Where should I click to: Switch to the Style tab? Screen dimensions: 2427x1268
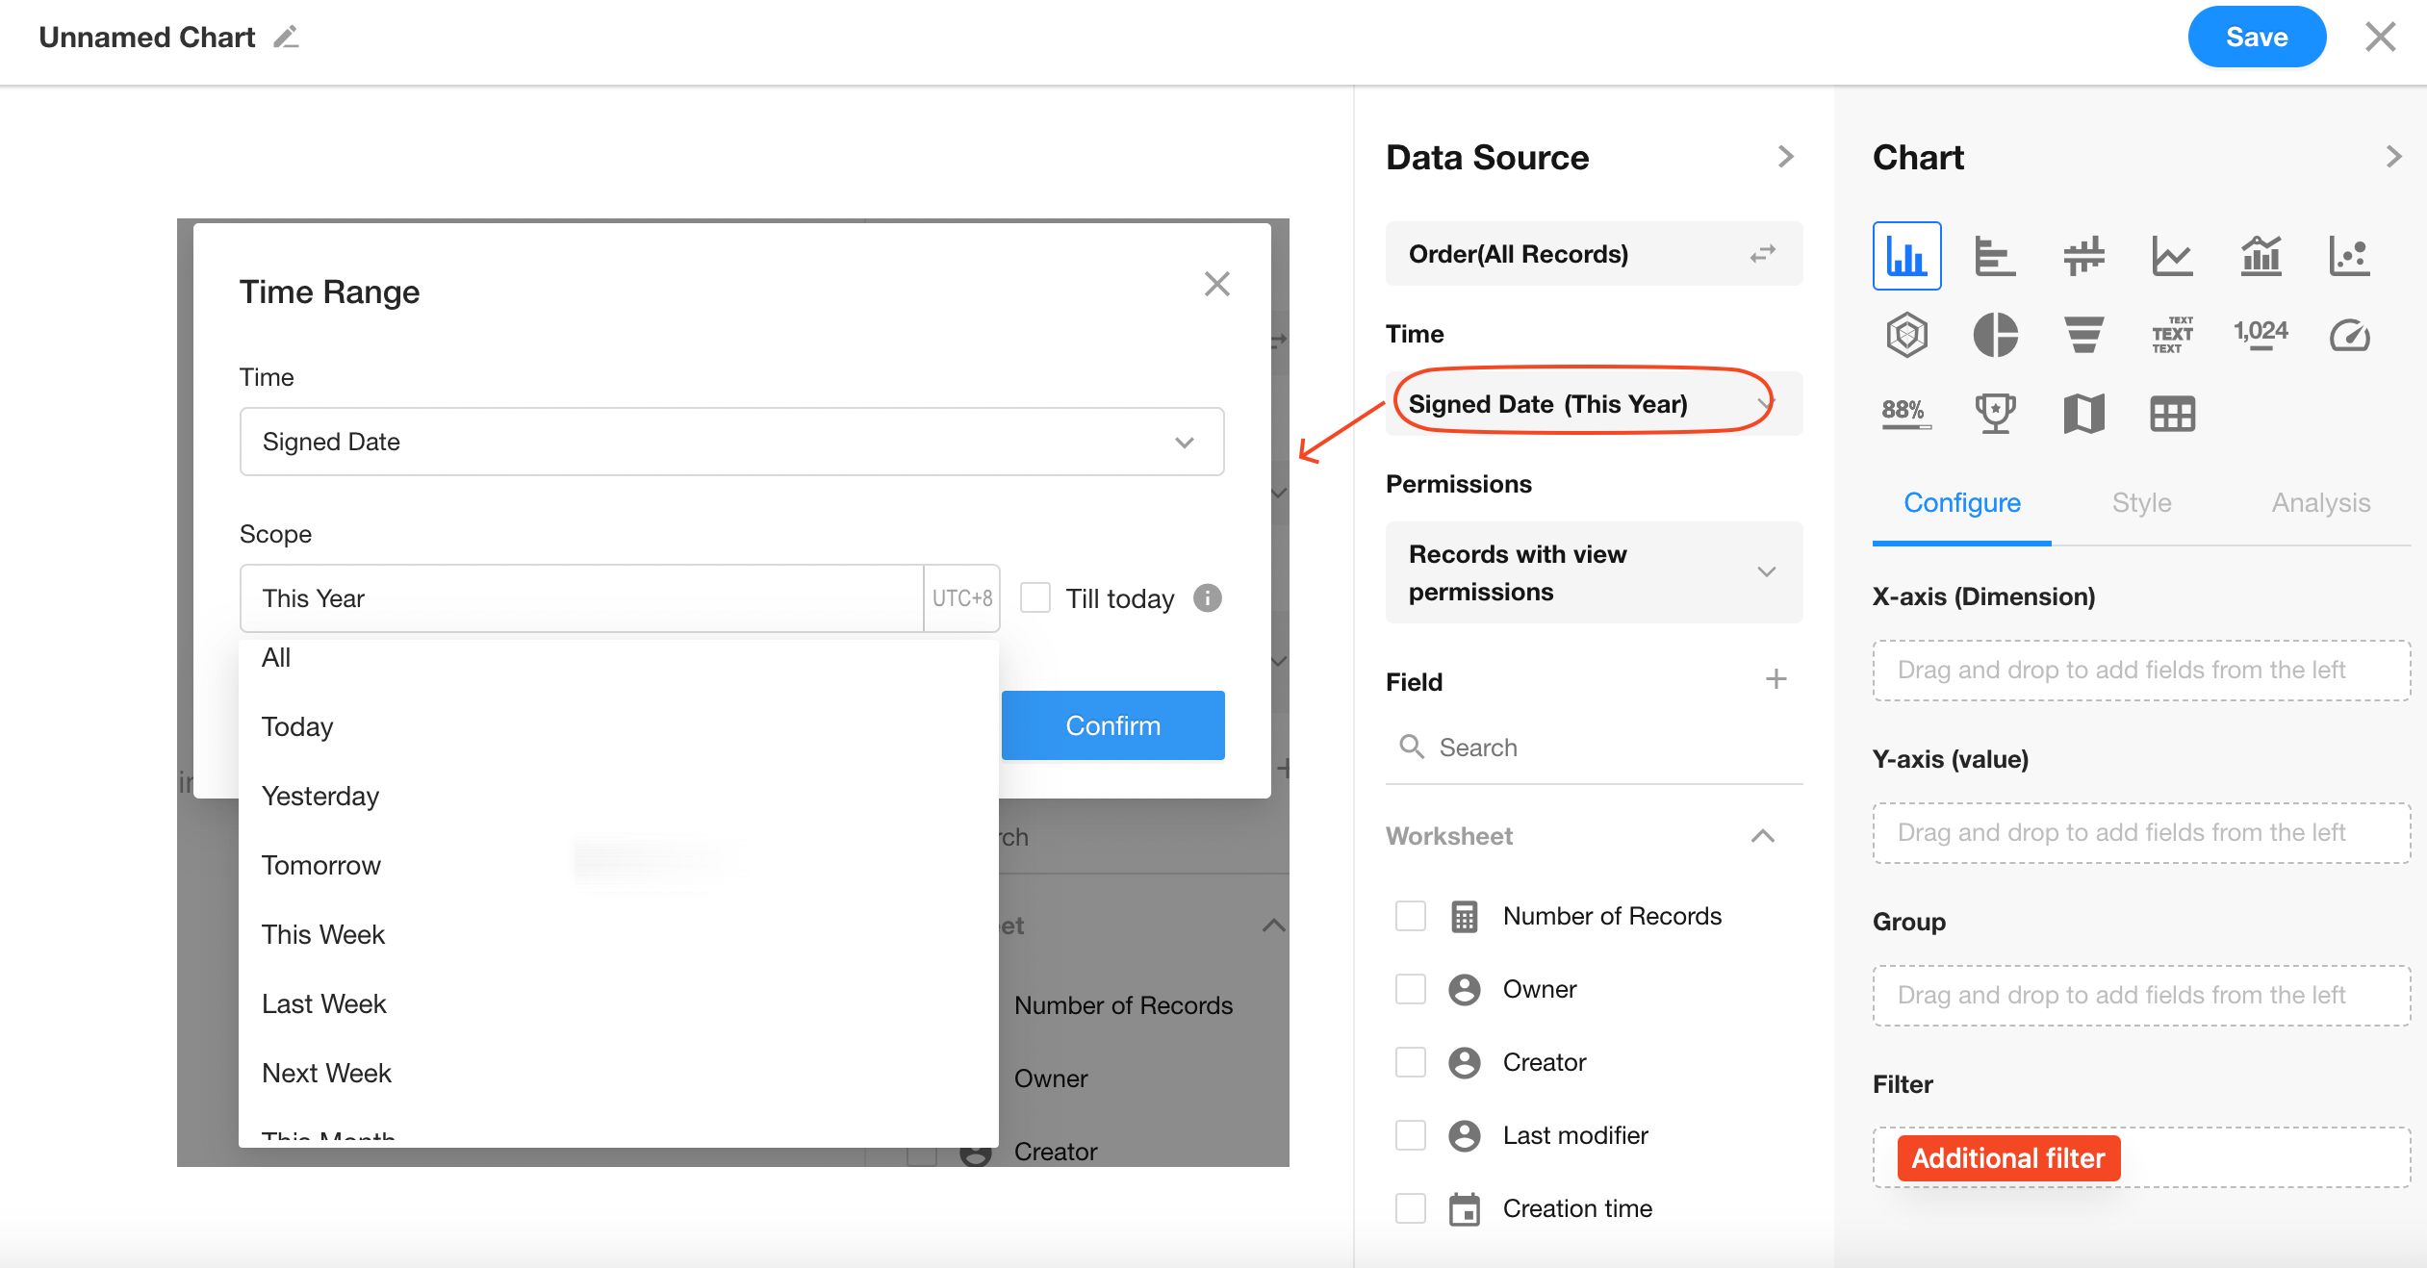(2141, 503)
